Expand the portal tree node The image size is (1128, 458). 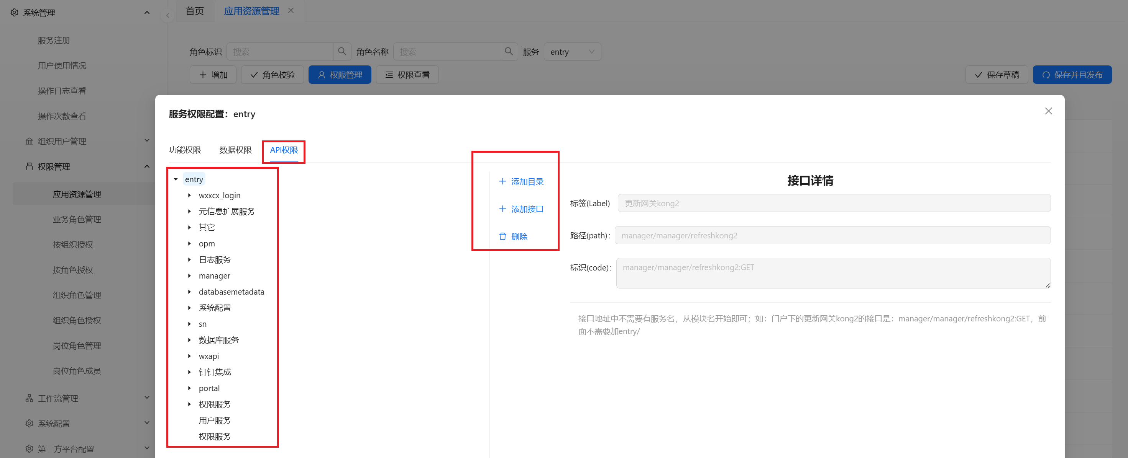point(190,388)
